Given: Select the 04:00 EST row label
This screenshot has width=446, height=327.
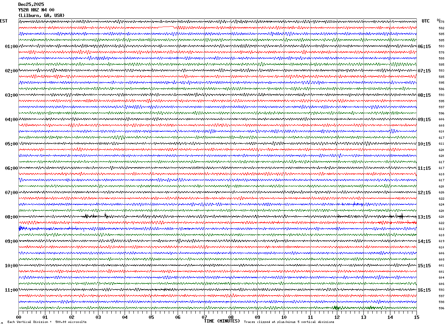Looking at the screenshot, I should [x=11, y=120].
